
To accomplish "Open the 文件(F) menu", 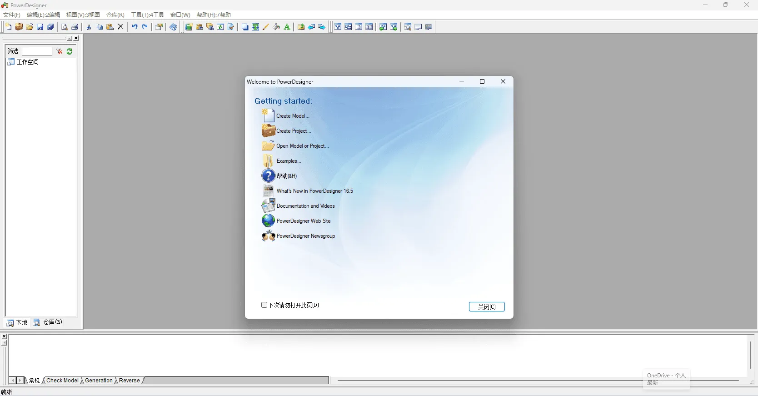I will pos(12,15).
